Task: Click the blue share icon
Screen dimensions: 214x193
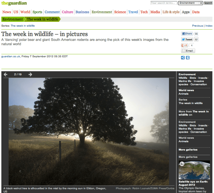Action: tap(183, 58)
